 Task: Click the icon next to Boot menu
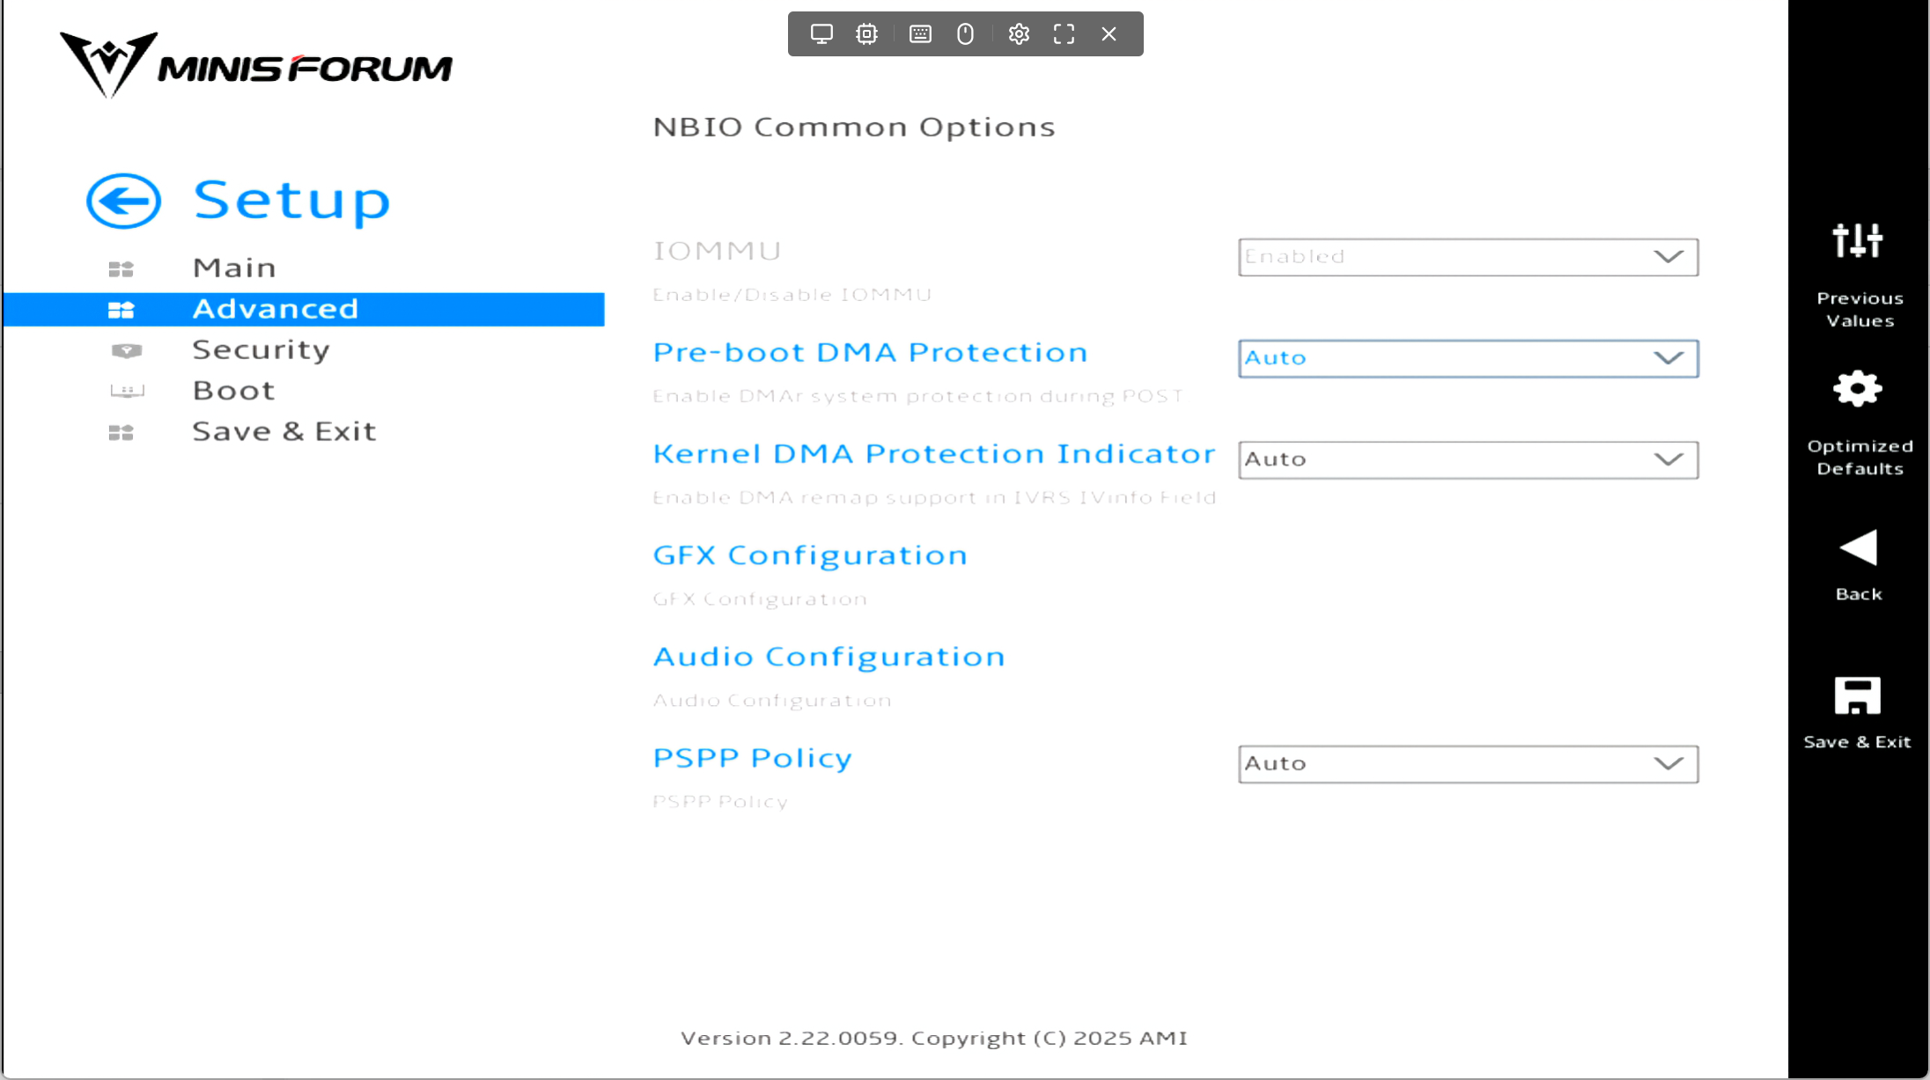point(127,391)
